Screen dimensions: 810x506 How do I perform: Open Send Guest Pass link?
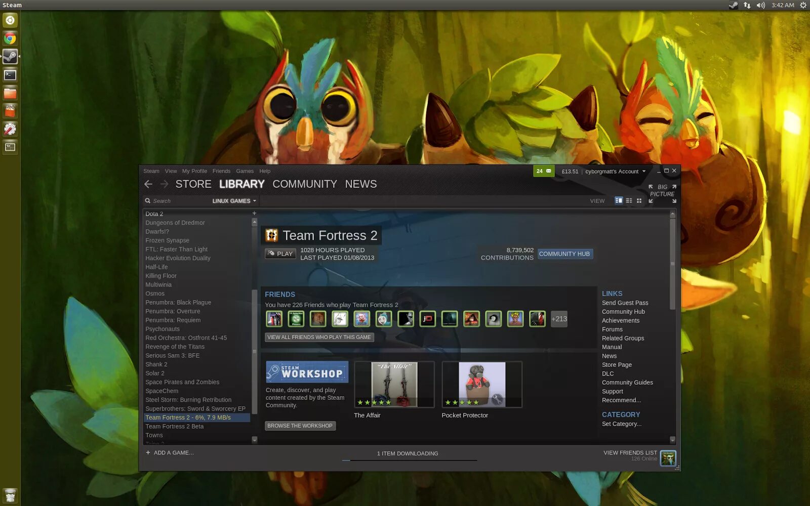tap(625, 303)
